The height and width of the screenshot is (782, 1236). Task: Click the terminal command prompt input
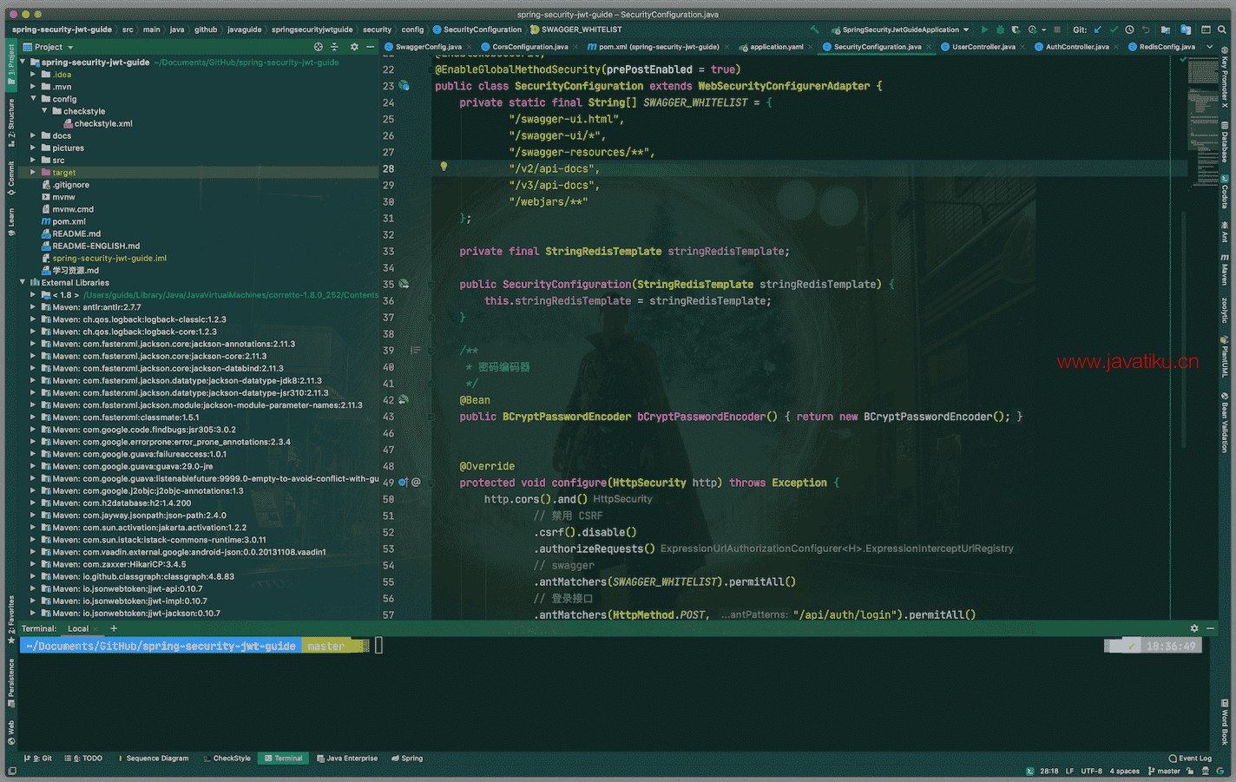378,646
